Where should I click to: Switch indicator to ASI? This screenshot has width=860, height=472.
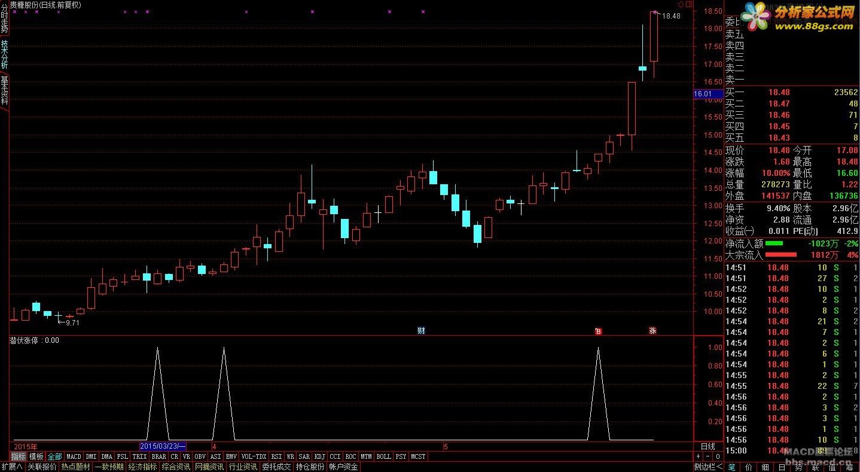(216, 456)
